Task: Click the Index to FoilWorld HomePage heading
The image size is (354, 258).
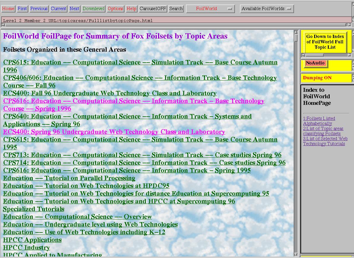Action: (317, 96)
